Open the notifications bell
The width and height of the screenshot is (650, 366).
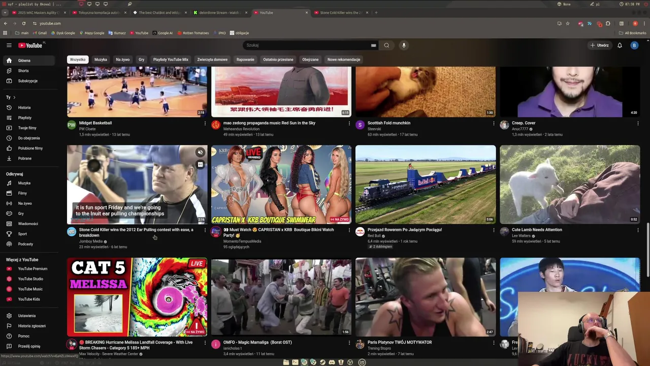pos(620,45)
